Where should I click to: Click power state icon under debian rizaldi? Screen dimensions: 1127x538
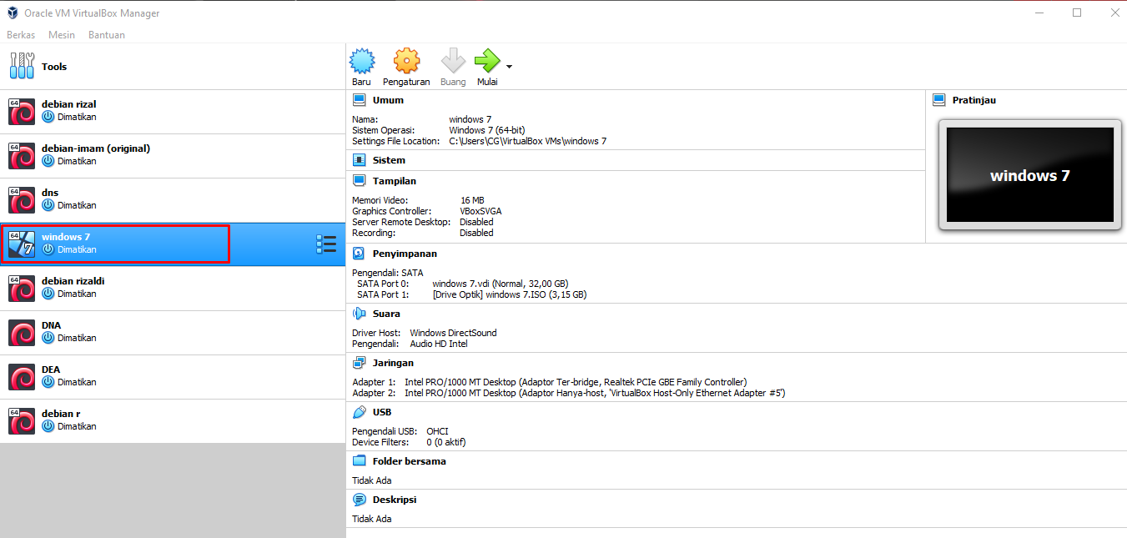point(48,294)
